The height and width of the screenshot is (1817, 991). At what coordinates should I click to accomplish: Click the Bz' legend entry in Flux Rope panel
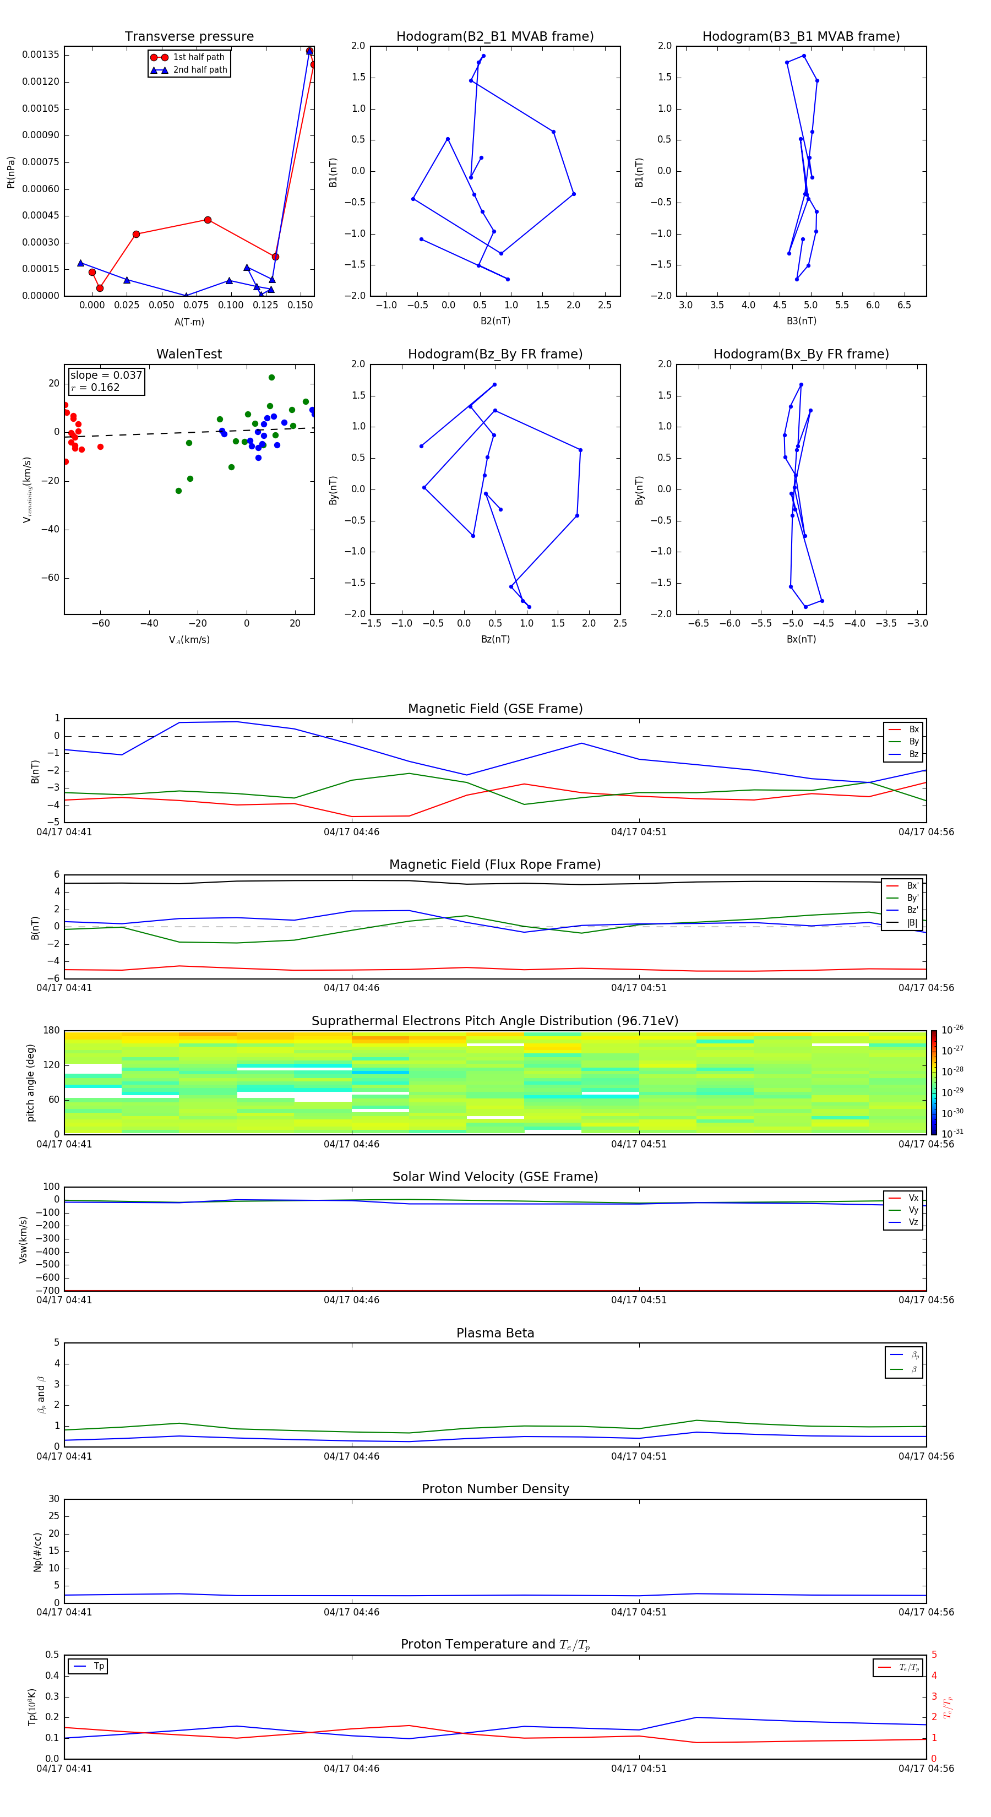[902, 910]
